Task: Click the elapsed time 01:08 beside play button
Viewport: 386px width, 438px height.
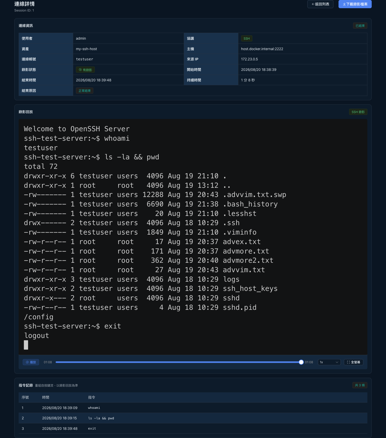Action: point(48,362)
